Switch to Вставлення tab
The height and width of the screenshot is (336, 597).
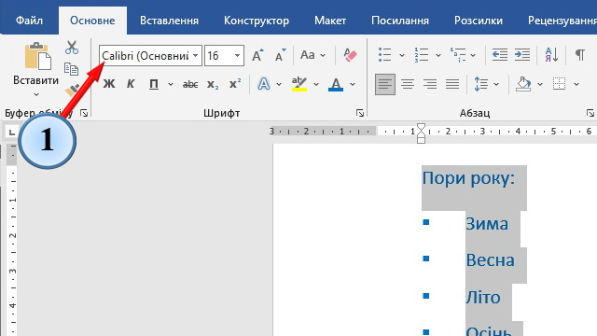tap(169, 21)
